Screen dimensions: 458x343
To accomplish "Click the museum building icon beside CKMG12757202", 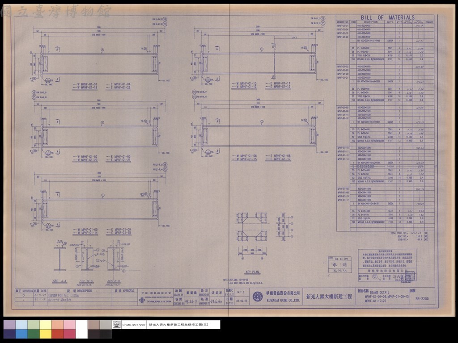I will 117,324.
